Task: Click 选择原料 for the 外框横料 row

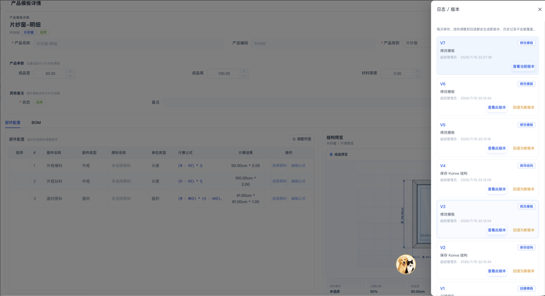Action: pyautogui.click(x=279, y=166)
